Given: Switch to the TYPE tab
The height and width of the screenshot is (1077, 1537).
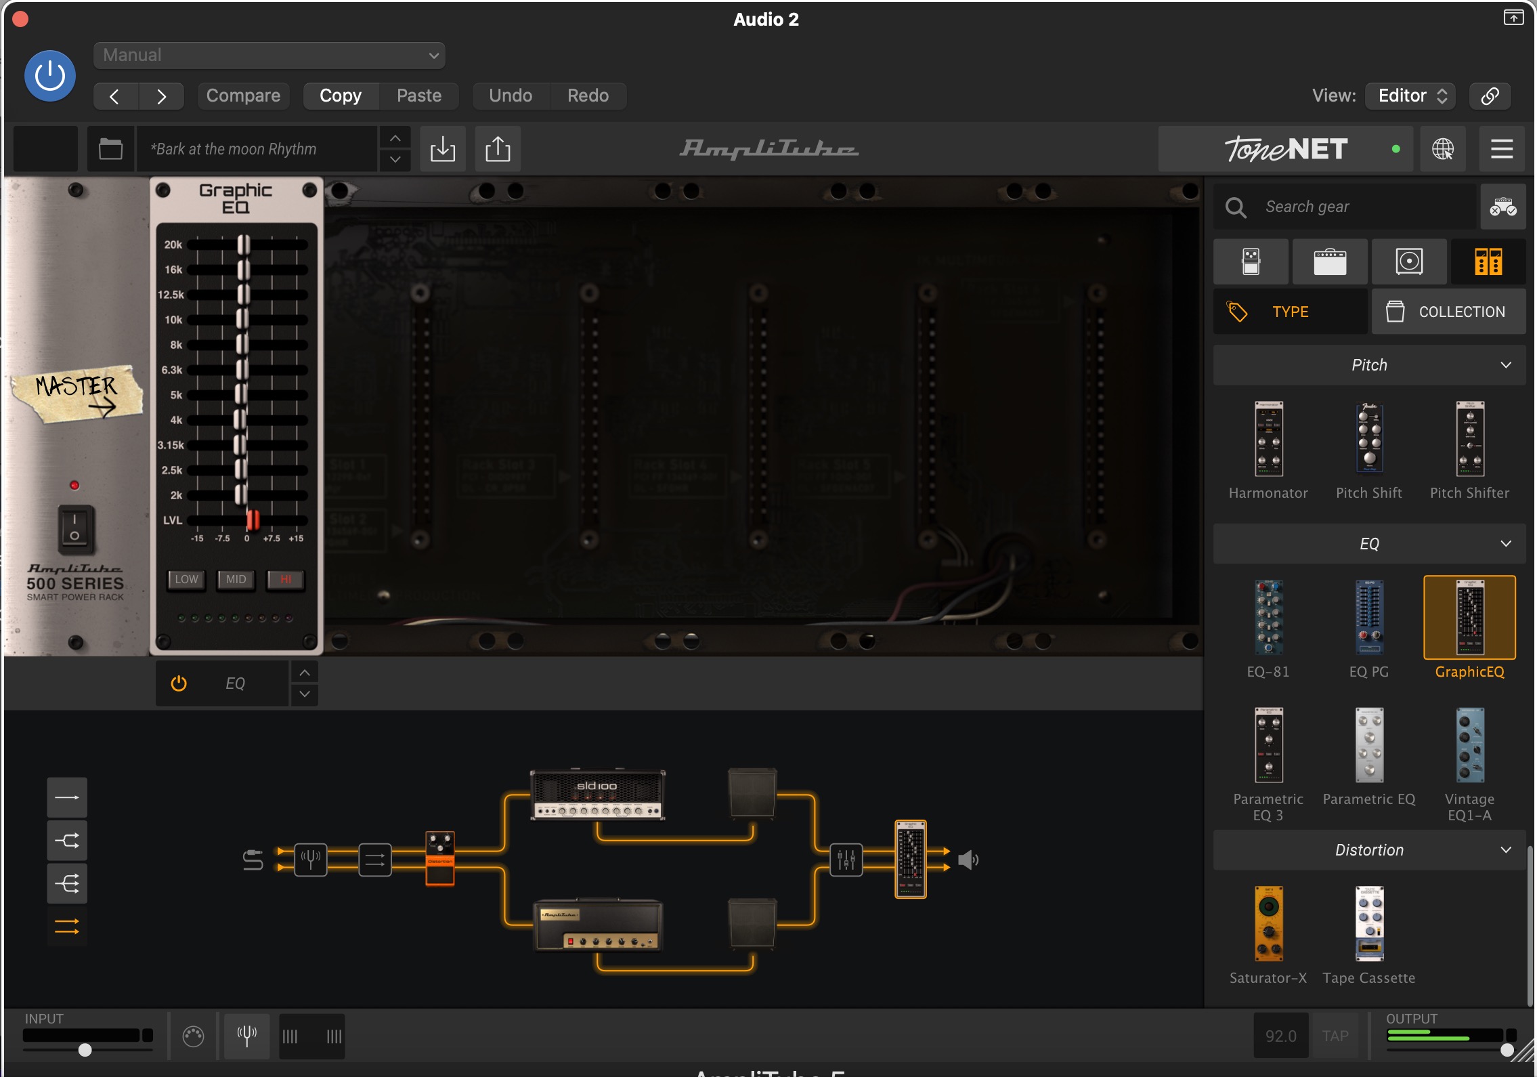Looking at the screenshot, I should [1291, 312].
